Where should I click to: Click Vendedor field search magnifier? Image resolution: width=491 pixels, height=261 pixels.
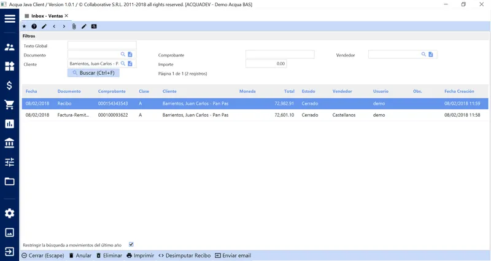pos(423,55)
